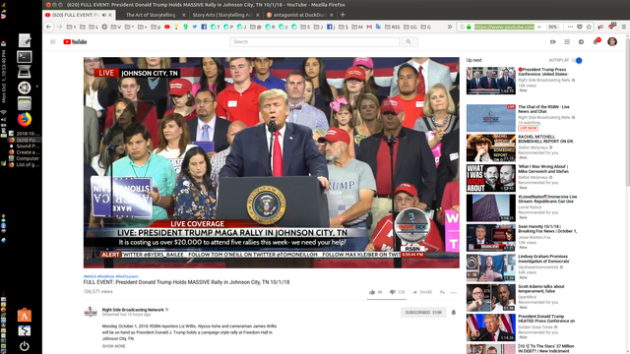Click the channel notification bell beside Subscribed
The image size is (630, 354).
[x=454, y=313]
